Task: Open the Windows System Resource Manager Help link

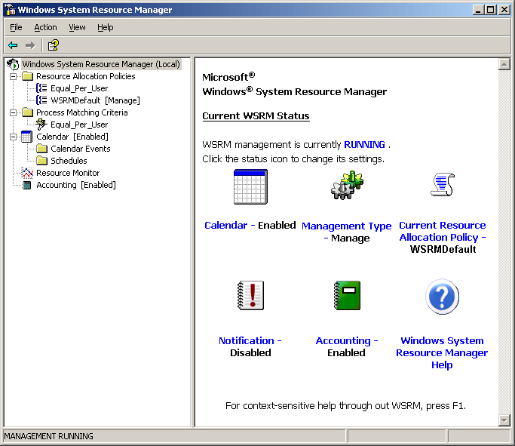Action: point(442,352)
